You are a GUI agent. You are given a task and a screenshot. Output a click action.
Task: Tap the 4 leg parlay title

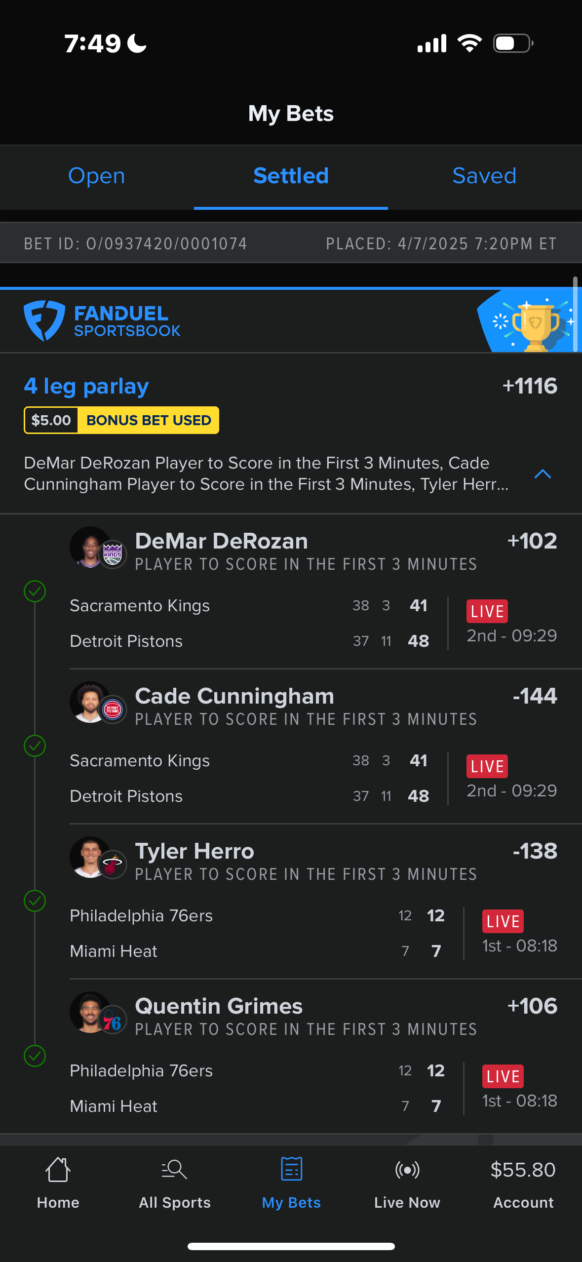pyautogui.click(x=86, y=386)
